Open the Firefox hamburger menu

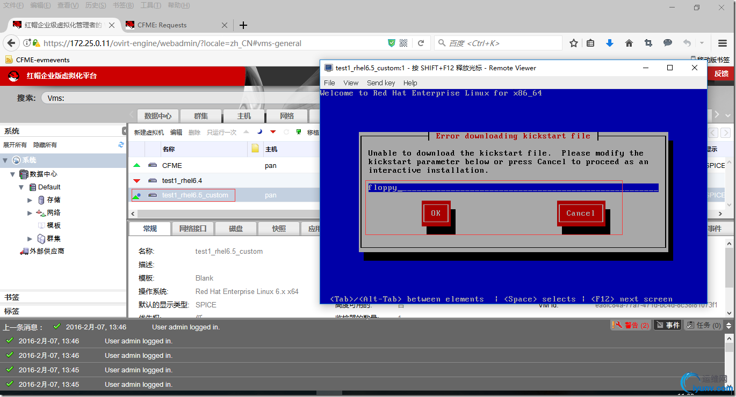tap(723, 43)
